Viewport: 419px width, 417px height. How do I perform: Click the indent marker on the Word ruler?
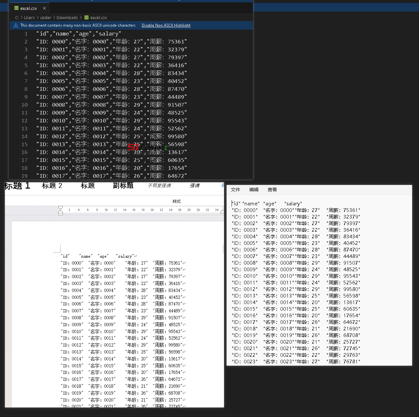61,210
